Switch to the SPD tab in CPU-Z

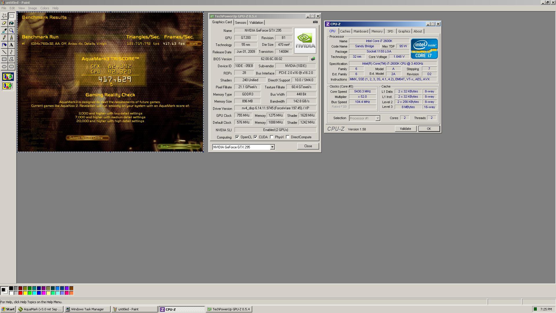point(390,31)
